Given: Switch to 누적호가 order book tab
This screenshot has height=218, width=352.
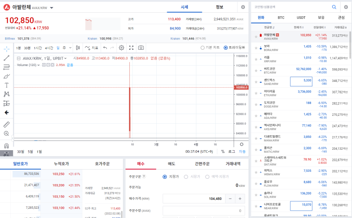Looking at the screenshot, I should (61, 164).
